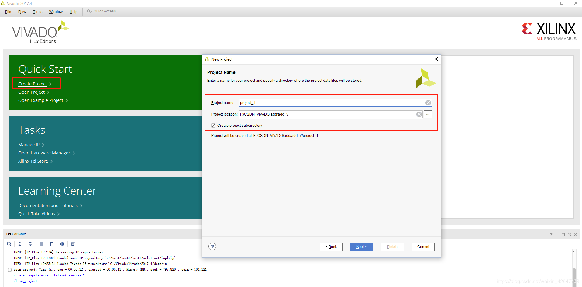Open Documentation and Tutorials link
582x287 pixels.
48,206
